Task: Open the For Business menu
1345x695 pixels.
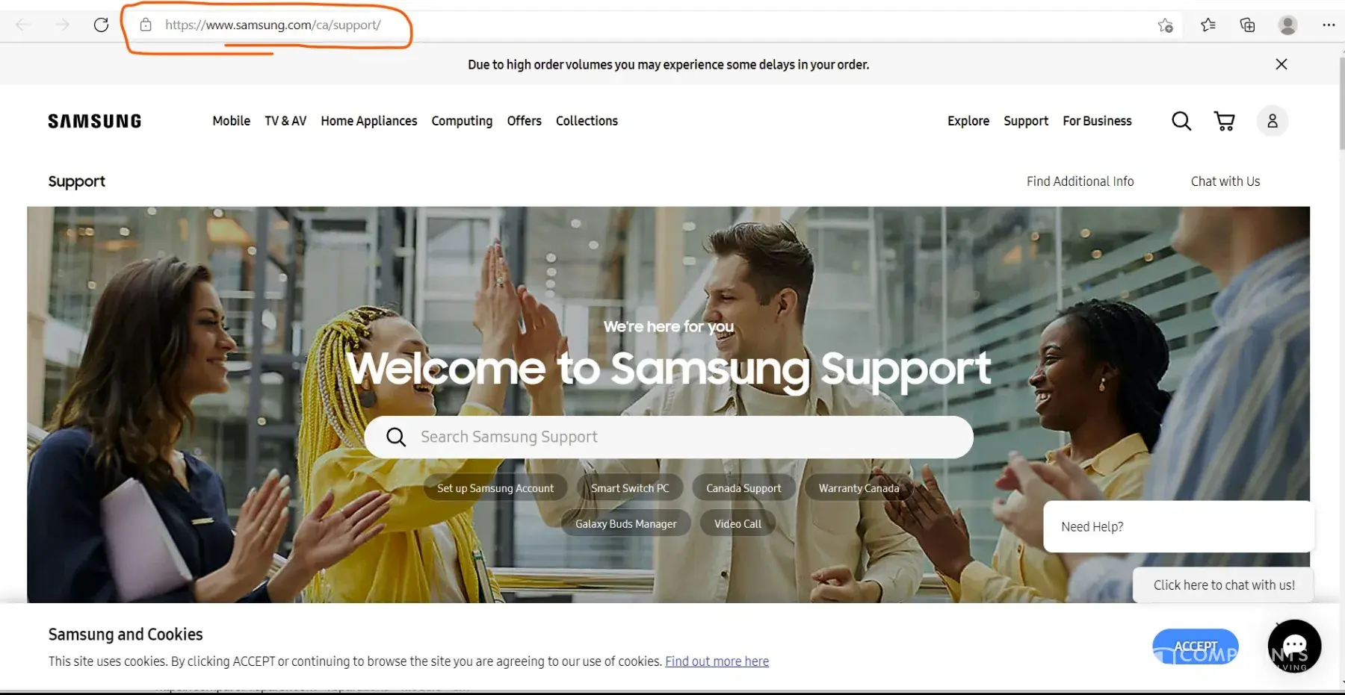Action: pyautogui.click(x=1097, y=121)
